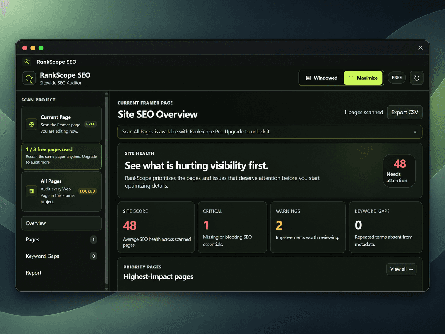This screenshot has height=334, width=445.
Task: Click the RankScope SEO logo beside Sitewide SEO Auditor
Action: point(29,78)
